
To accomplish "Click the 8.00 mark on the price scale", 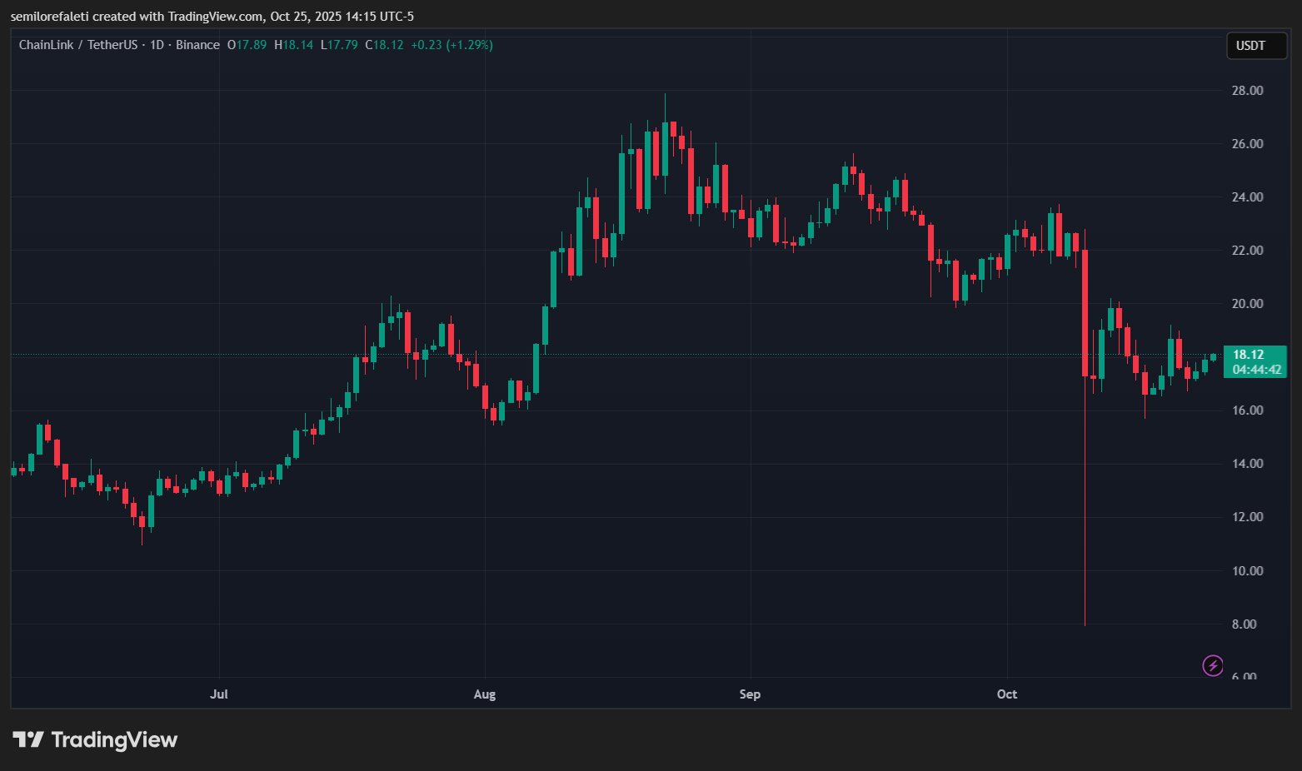I will (1244, 624).
